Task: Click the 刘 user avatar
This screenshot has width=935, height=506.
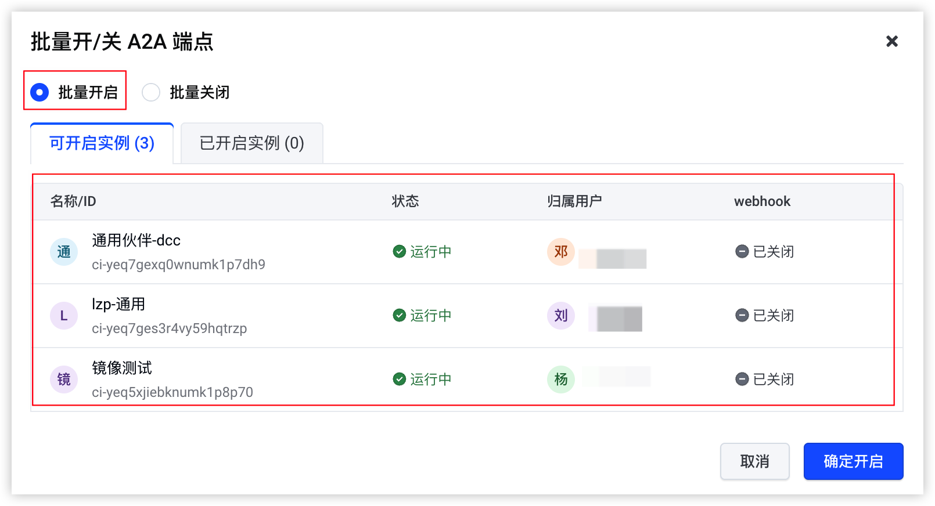Action: click(561, 316)
